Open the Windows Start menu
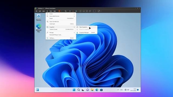 coord(74,90)
